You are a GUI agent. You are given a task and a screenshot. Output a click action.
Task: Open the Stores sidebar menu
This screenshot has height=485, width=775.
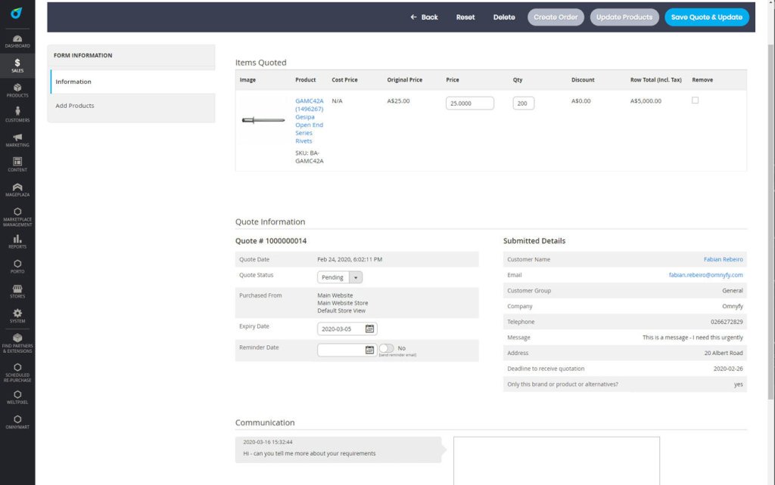[x=17, y=291]
